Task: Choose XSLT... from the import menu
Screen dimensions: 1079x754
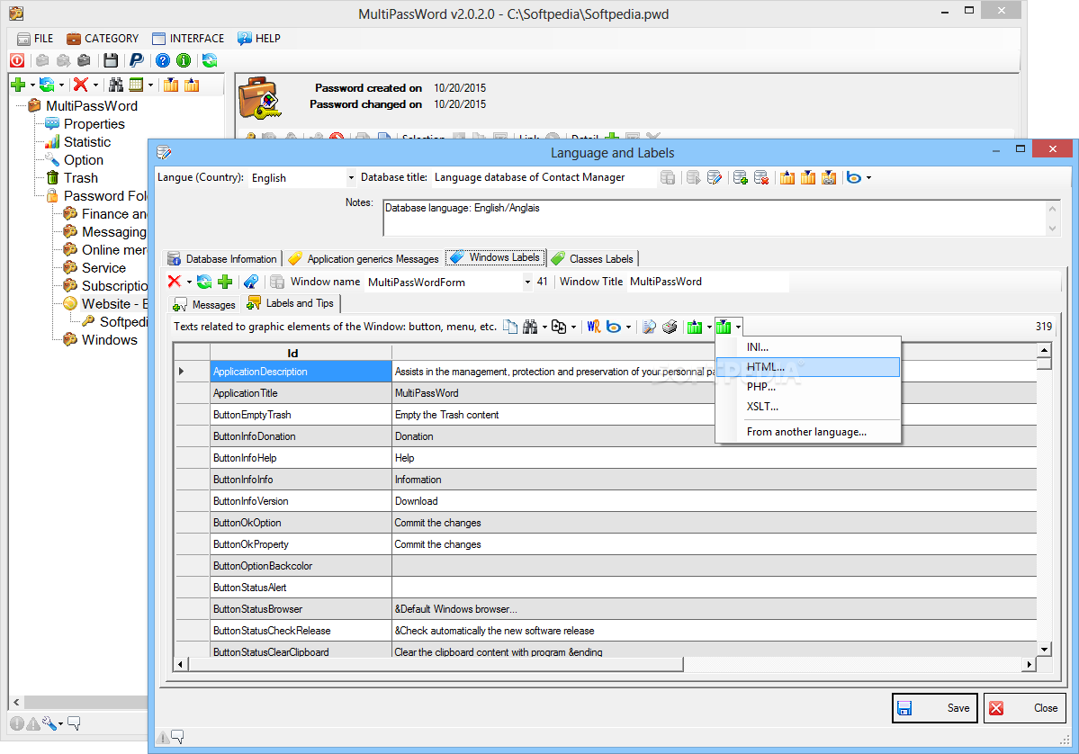Action: (808, 407)
